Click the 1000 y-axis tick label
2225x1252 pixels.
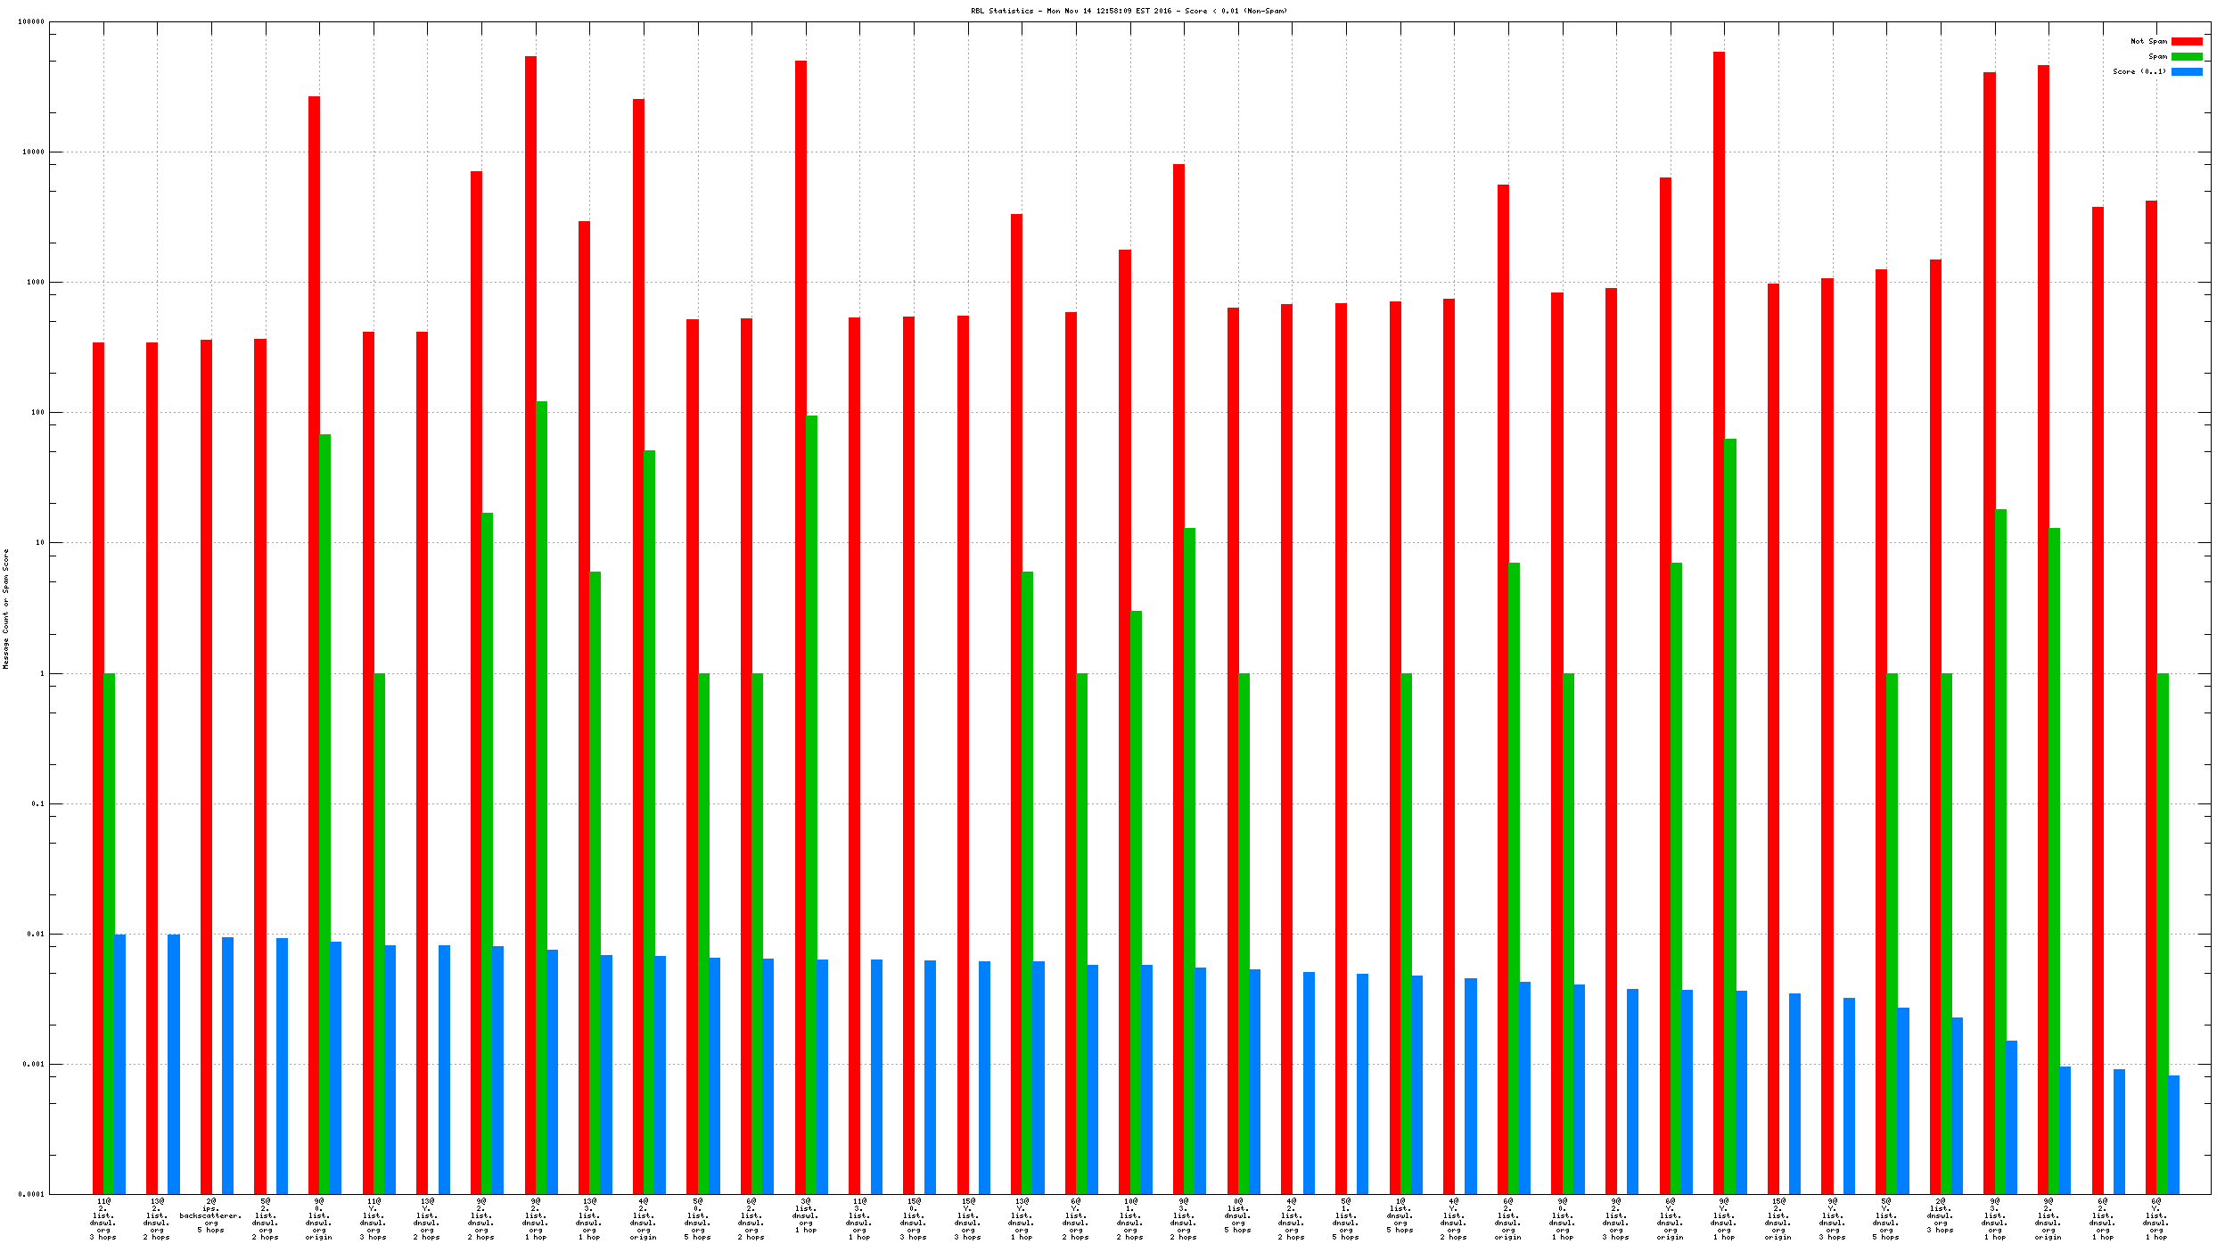pos(34,282)
